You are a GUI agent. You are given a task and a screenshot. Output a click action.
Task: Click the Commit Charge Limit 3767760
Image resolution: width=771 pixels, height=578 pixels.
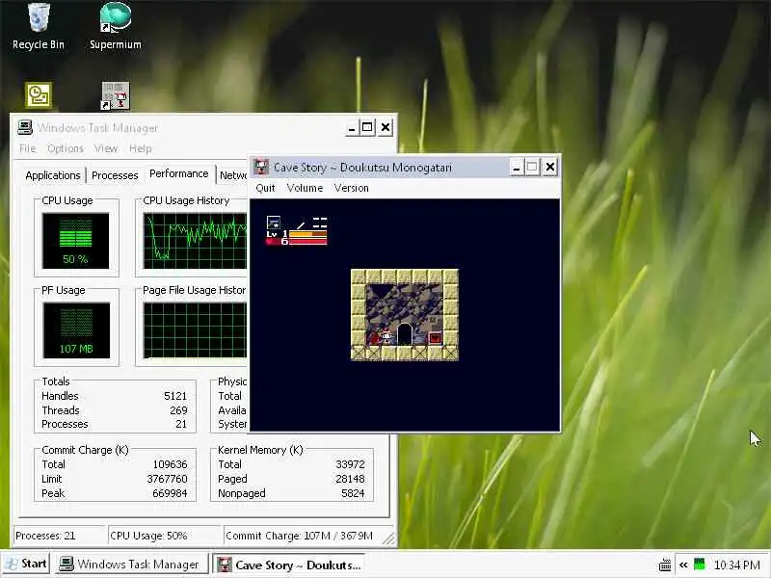coord(167,479)
